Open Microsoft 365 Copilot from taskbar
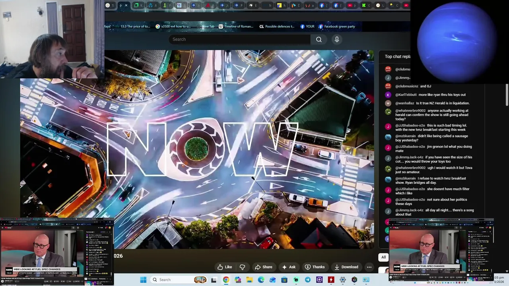The width and height of the screenshot is (509, 286). click(238, 280)
